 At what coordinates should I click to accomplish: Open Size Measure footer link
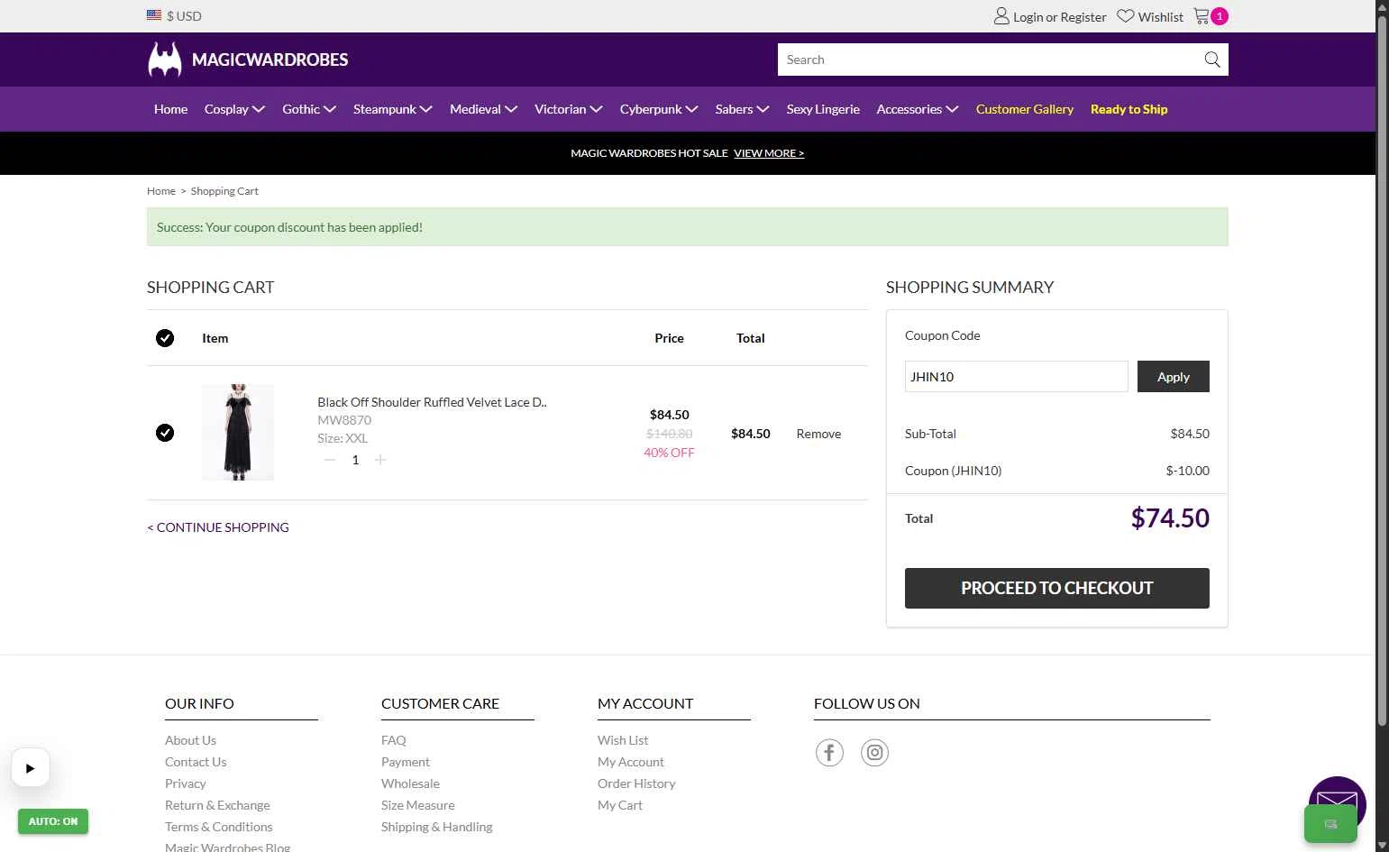(x=418, y=805)
